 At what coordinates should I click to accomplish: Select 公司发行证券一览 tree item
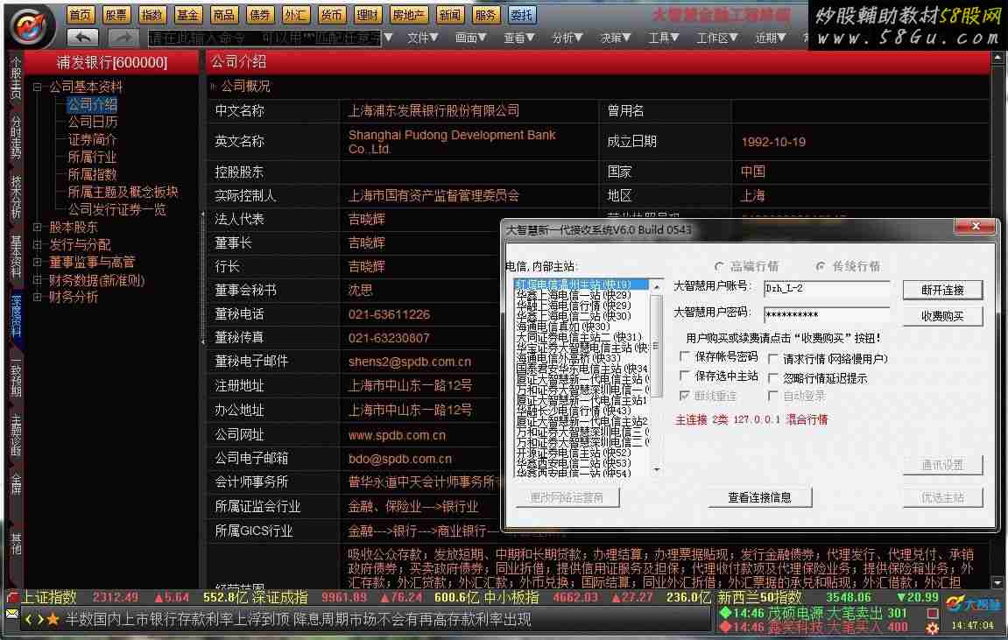point(117,209)
